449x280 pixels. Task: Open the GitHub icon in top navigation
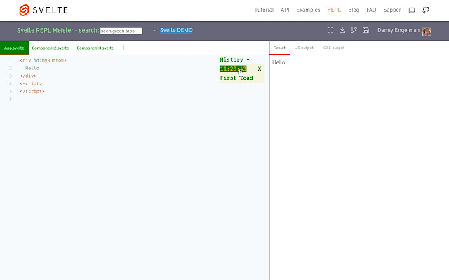[426, 10]
